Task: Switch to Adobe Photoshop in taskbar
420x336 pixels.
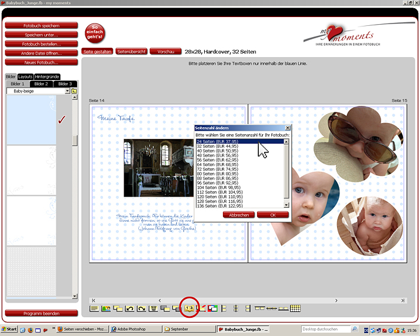Action: [136, 329]
